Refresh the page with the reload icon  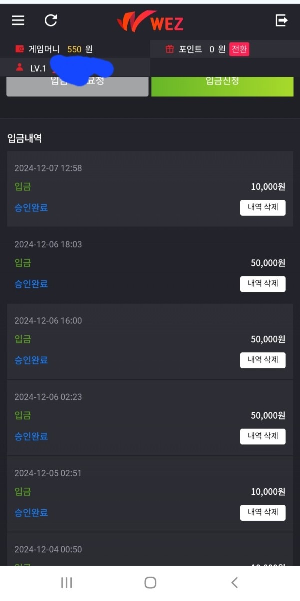[x=50, y=21]
